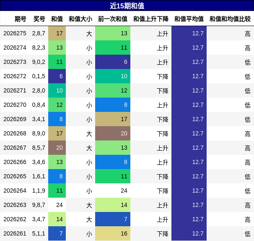Click the 和值 cell 7 in row 2026261

(57, 233)
